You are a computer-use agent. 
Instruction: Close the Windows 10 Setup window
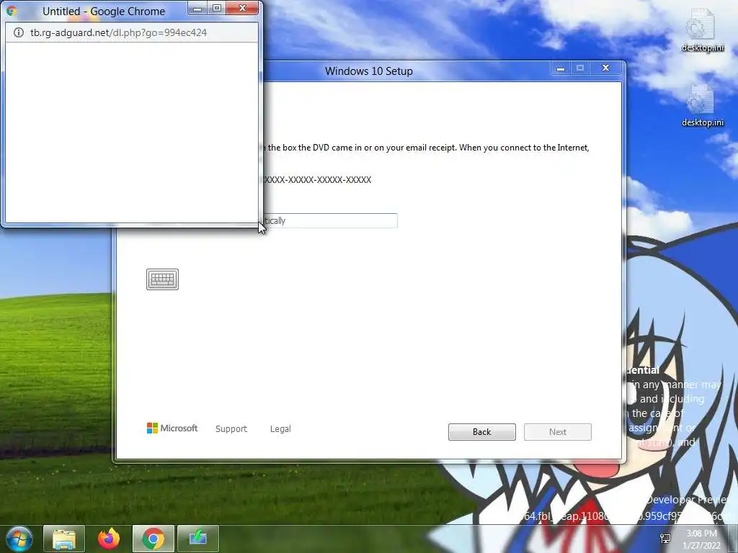pos(605,68)
